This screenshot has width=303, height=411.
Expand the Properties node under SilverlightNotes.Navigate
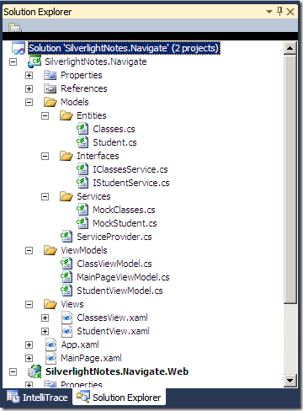pos(29,75)
